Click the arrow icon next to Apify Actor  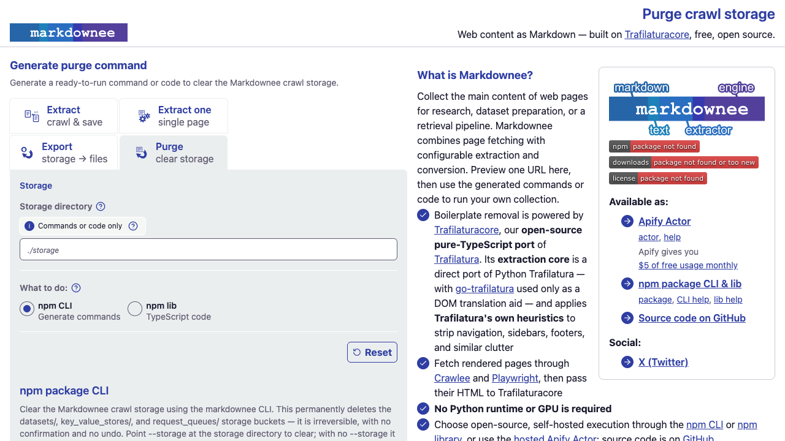click(627, 221)
